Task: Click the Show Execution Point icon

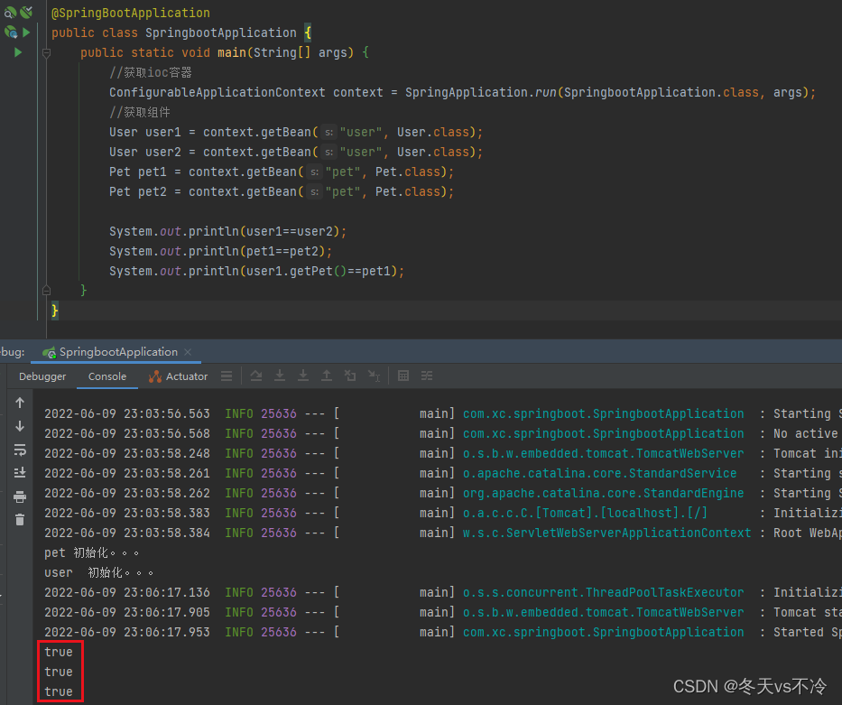Action: [227, 376]
